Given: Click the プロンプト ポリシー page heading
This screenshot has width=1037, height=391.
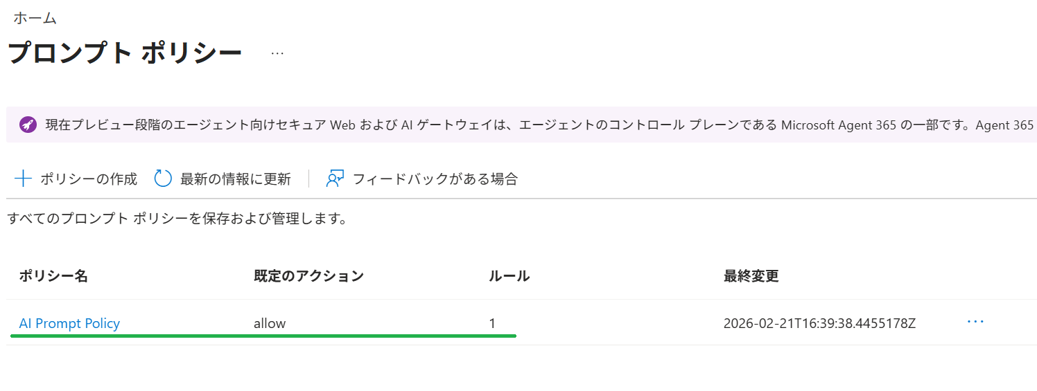Looking at the screenshot, I should pyautogui.click(x=125, y=53).
